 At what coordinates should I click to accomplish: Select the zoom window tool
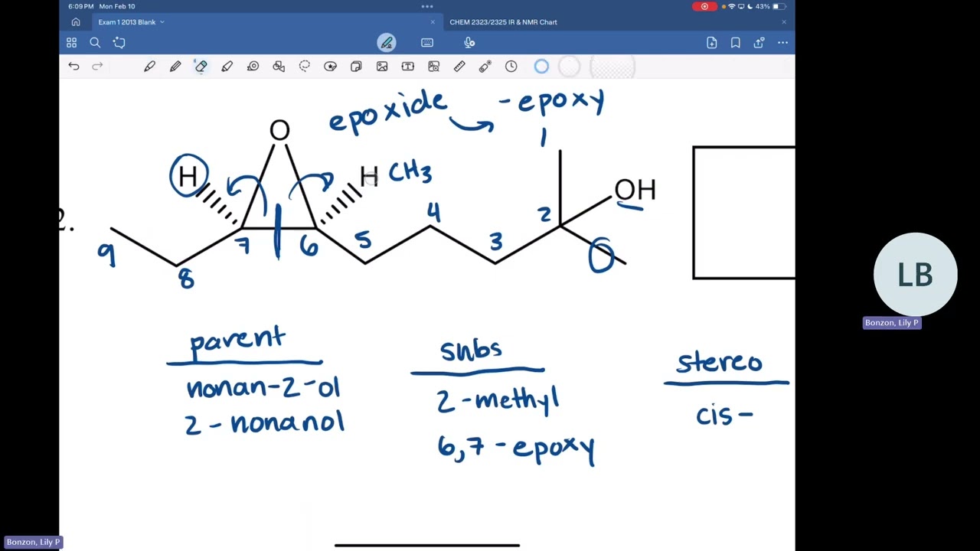coord(433,67)
